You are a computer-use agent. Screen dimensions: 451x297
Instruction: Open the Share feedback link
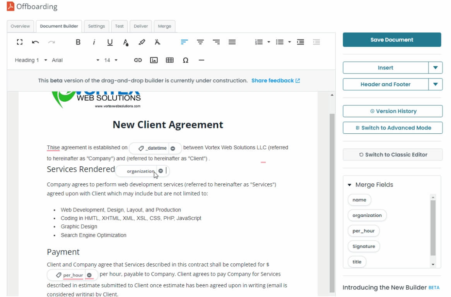click(x=272, y=80)
